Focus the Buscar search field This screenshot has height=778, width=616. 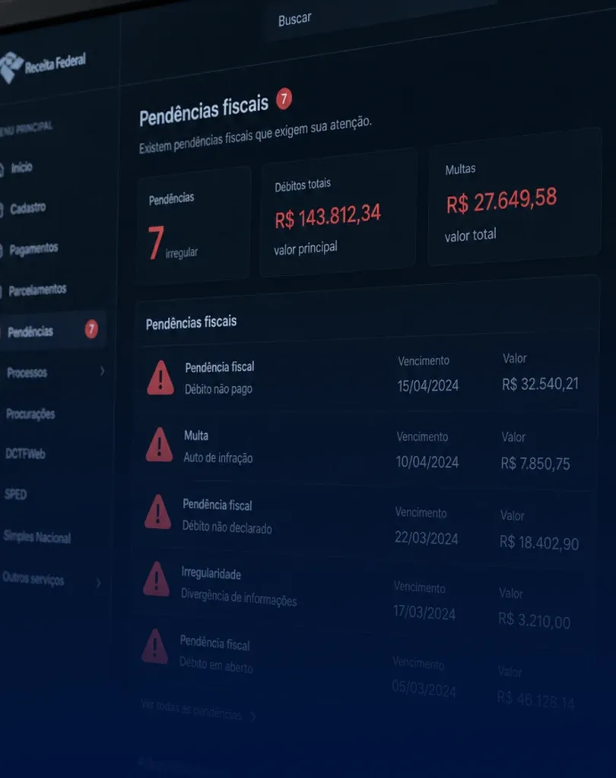click(383, 19)
